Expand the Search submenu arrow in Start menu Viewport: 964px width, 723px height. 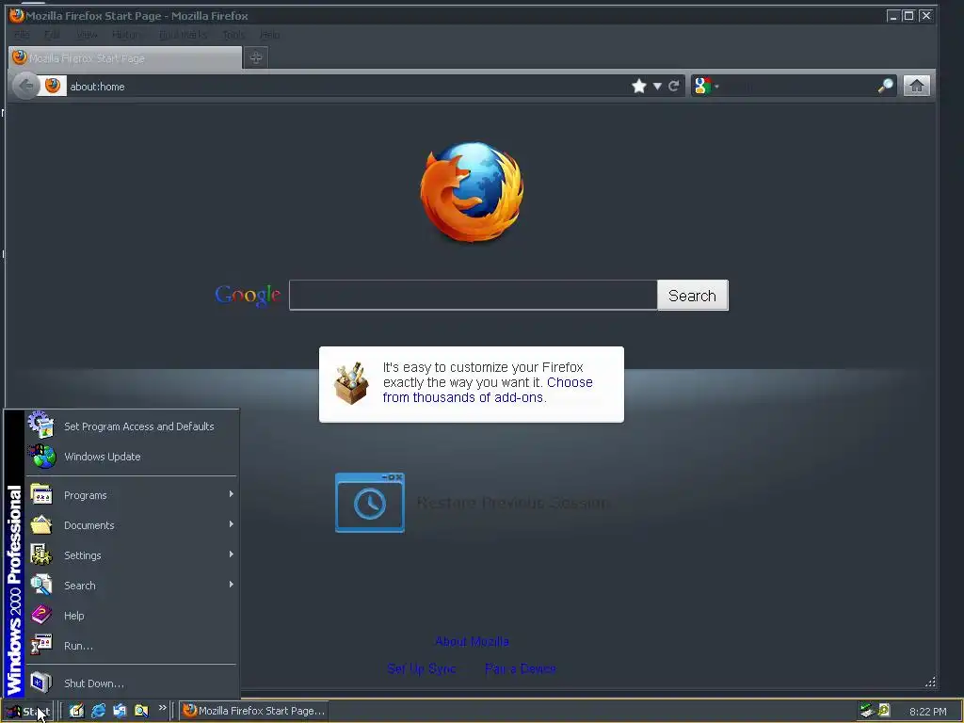tap(232, 585)
